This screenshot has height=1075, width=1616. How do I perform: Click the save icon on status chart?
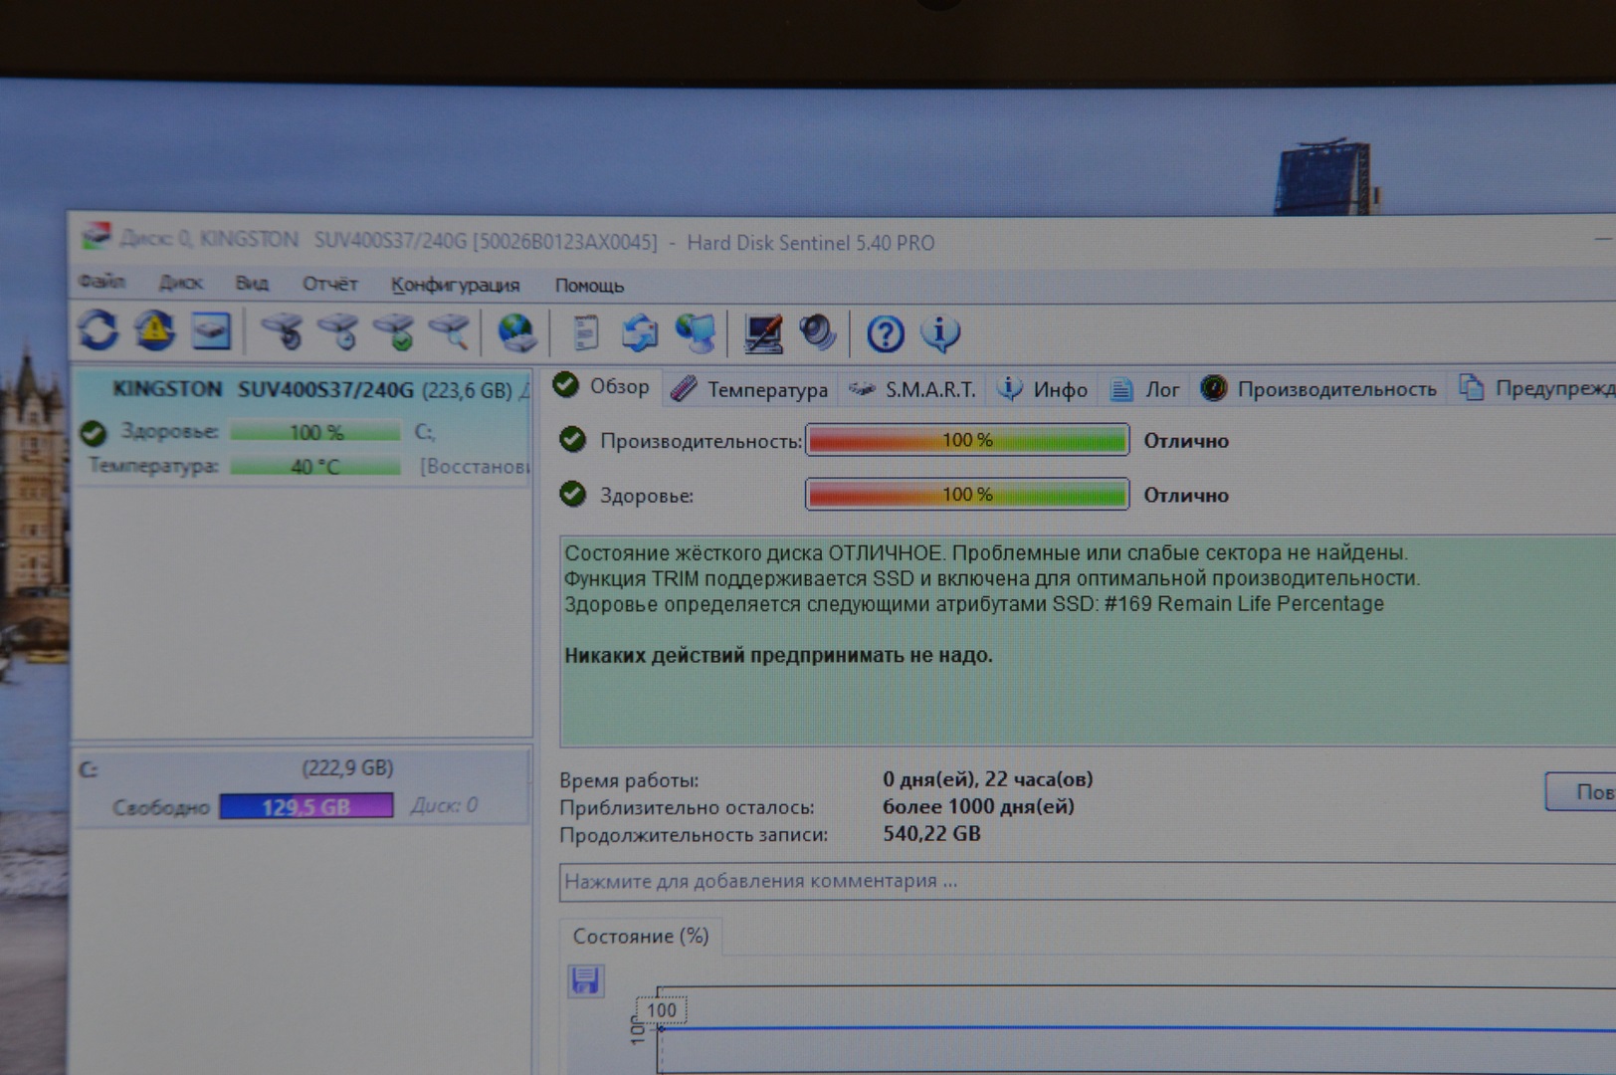[585, 980]
